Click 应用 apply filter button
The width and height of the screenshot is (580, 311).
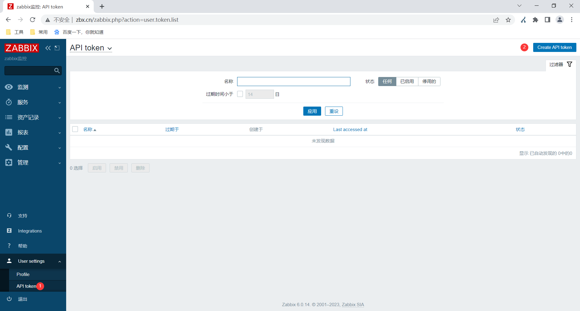tap(312, 111)
